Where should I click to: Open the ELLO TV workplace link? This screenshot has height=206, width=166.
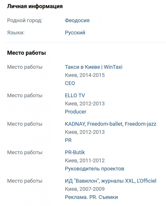coord(75,96)
